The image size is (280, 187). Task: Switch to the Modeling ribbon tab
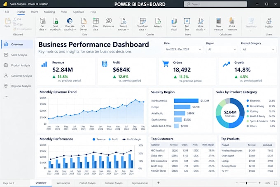click(x=49, y=12)
